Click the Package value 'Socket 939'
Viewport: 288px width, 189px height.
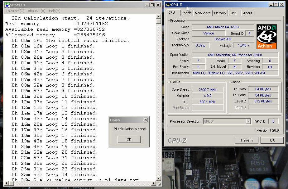(x=223, y=39)
